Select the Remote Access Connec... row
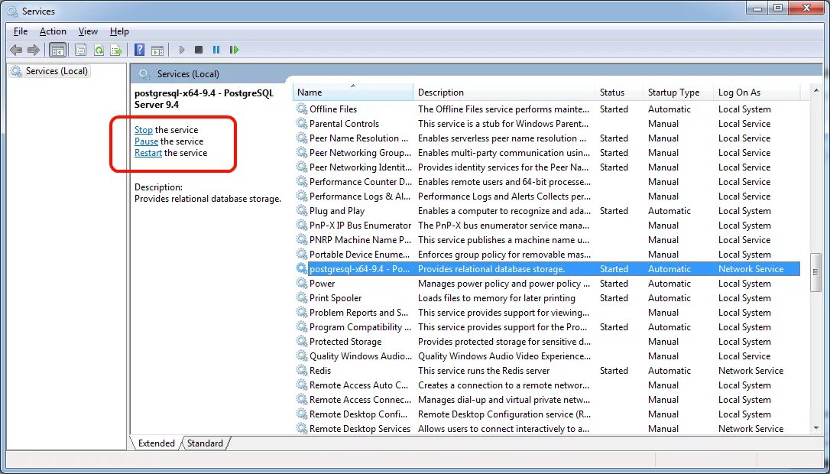This screenshot has width=830, height=474. (548, 399)
